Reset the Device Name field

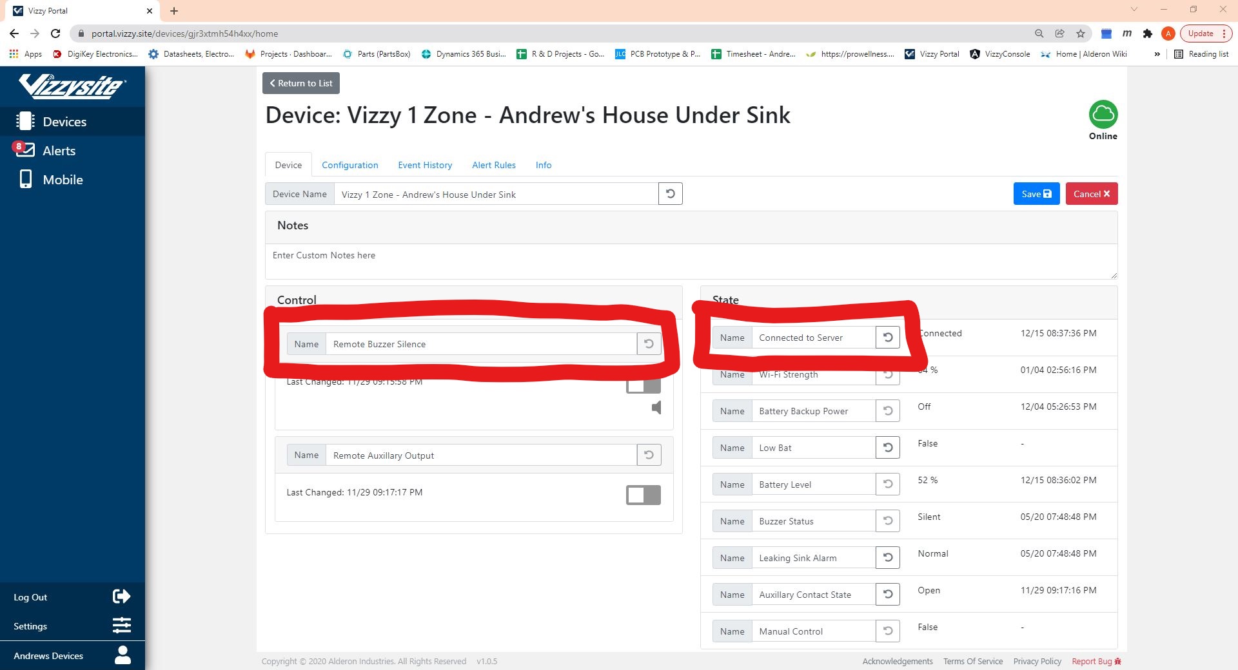670,194
